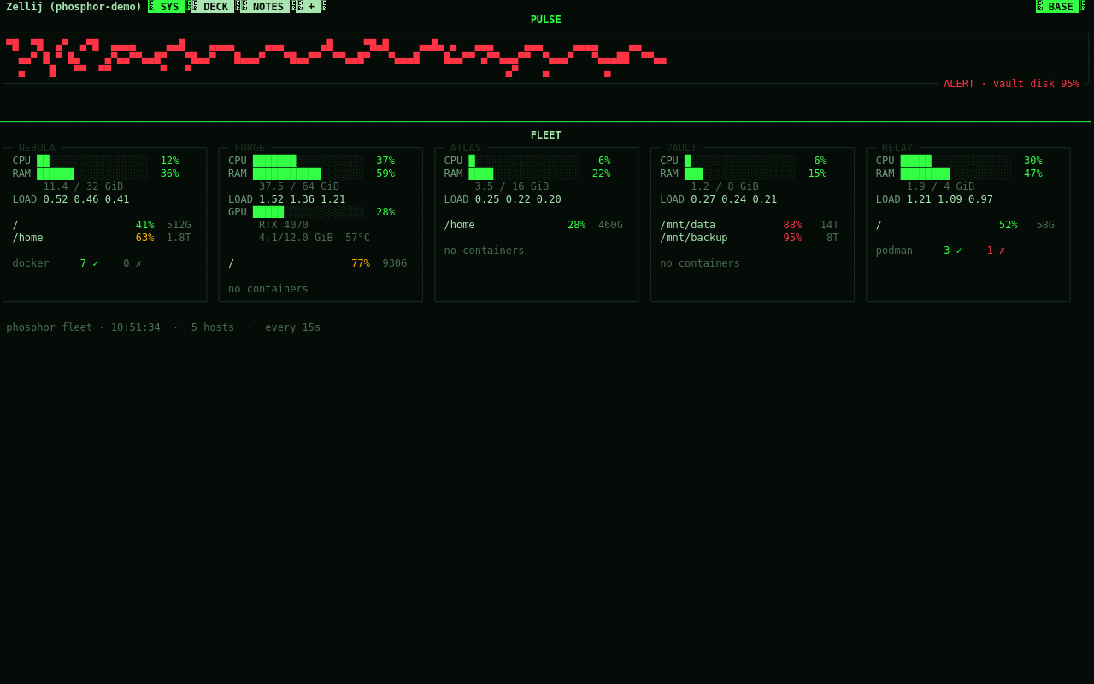Select the NOTES tab

tap(268, 7)
